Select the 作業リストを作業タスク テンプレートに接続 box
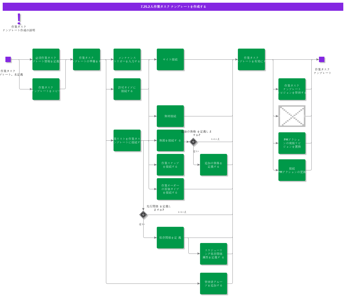This screenshot has height=297, width=346. click(x=127, y=140)
